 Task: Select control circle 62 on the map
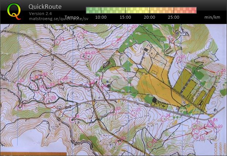pyautogui.click(x=113, y=112)
